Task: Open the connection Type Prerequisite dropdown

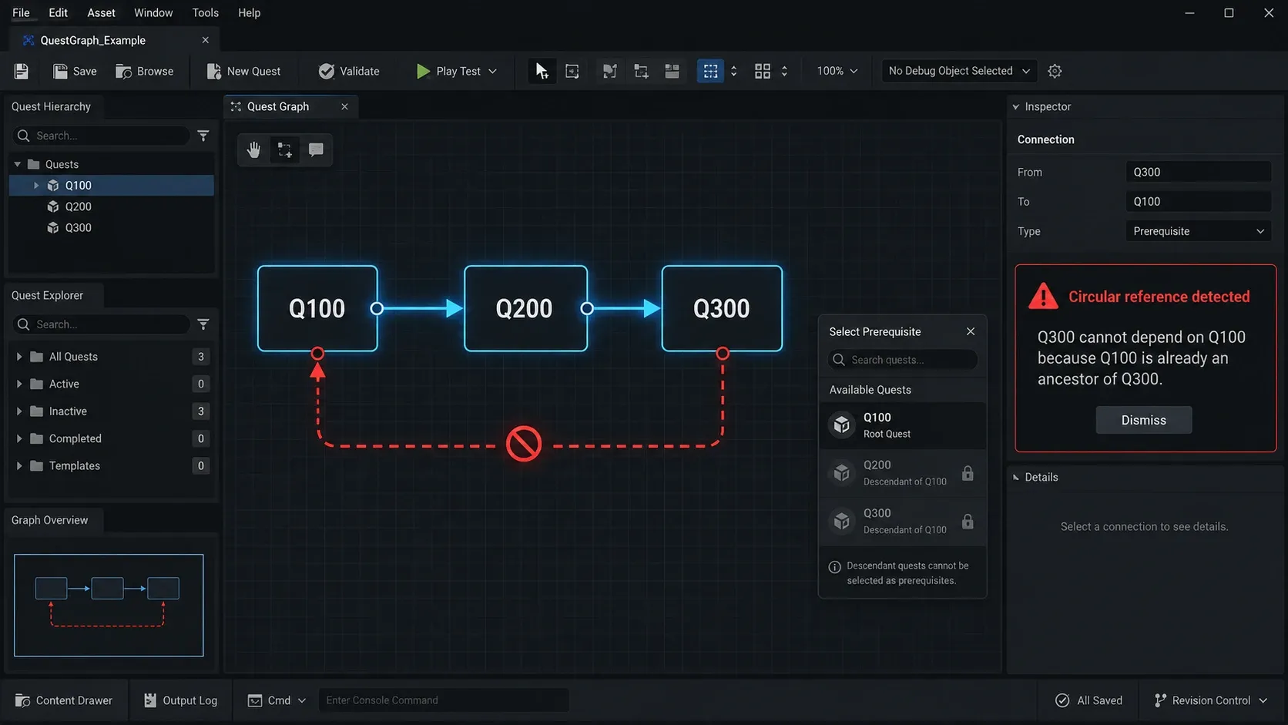Action: coord(1198,231)
